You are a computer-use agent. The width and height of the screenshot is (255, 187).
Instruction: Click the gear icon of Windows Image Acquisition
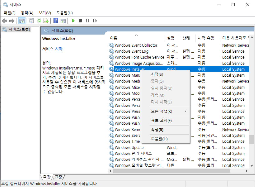pyautogui.click(x=111, y=63)
